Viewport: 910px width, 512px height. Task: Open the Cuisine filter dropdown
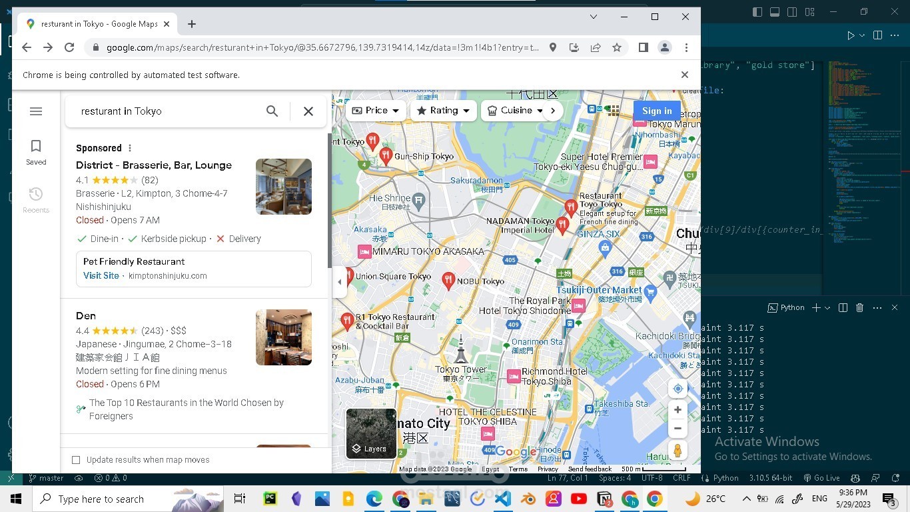pyautogui.click(x=514, y=111)
